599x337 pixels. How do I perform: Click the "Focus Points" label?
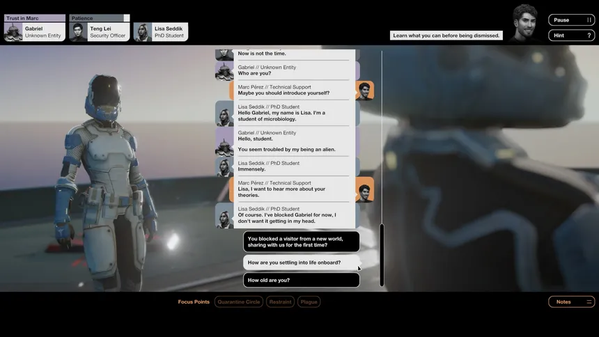[x=194, y=302]
